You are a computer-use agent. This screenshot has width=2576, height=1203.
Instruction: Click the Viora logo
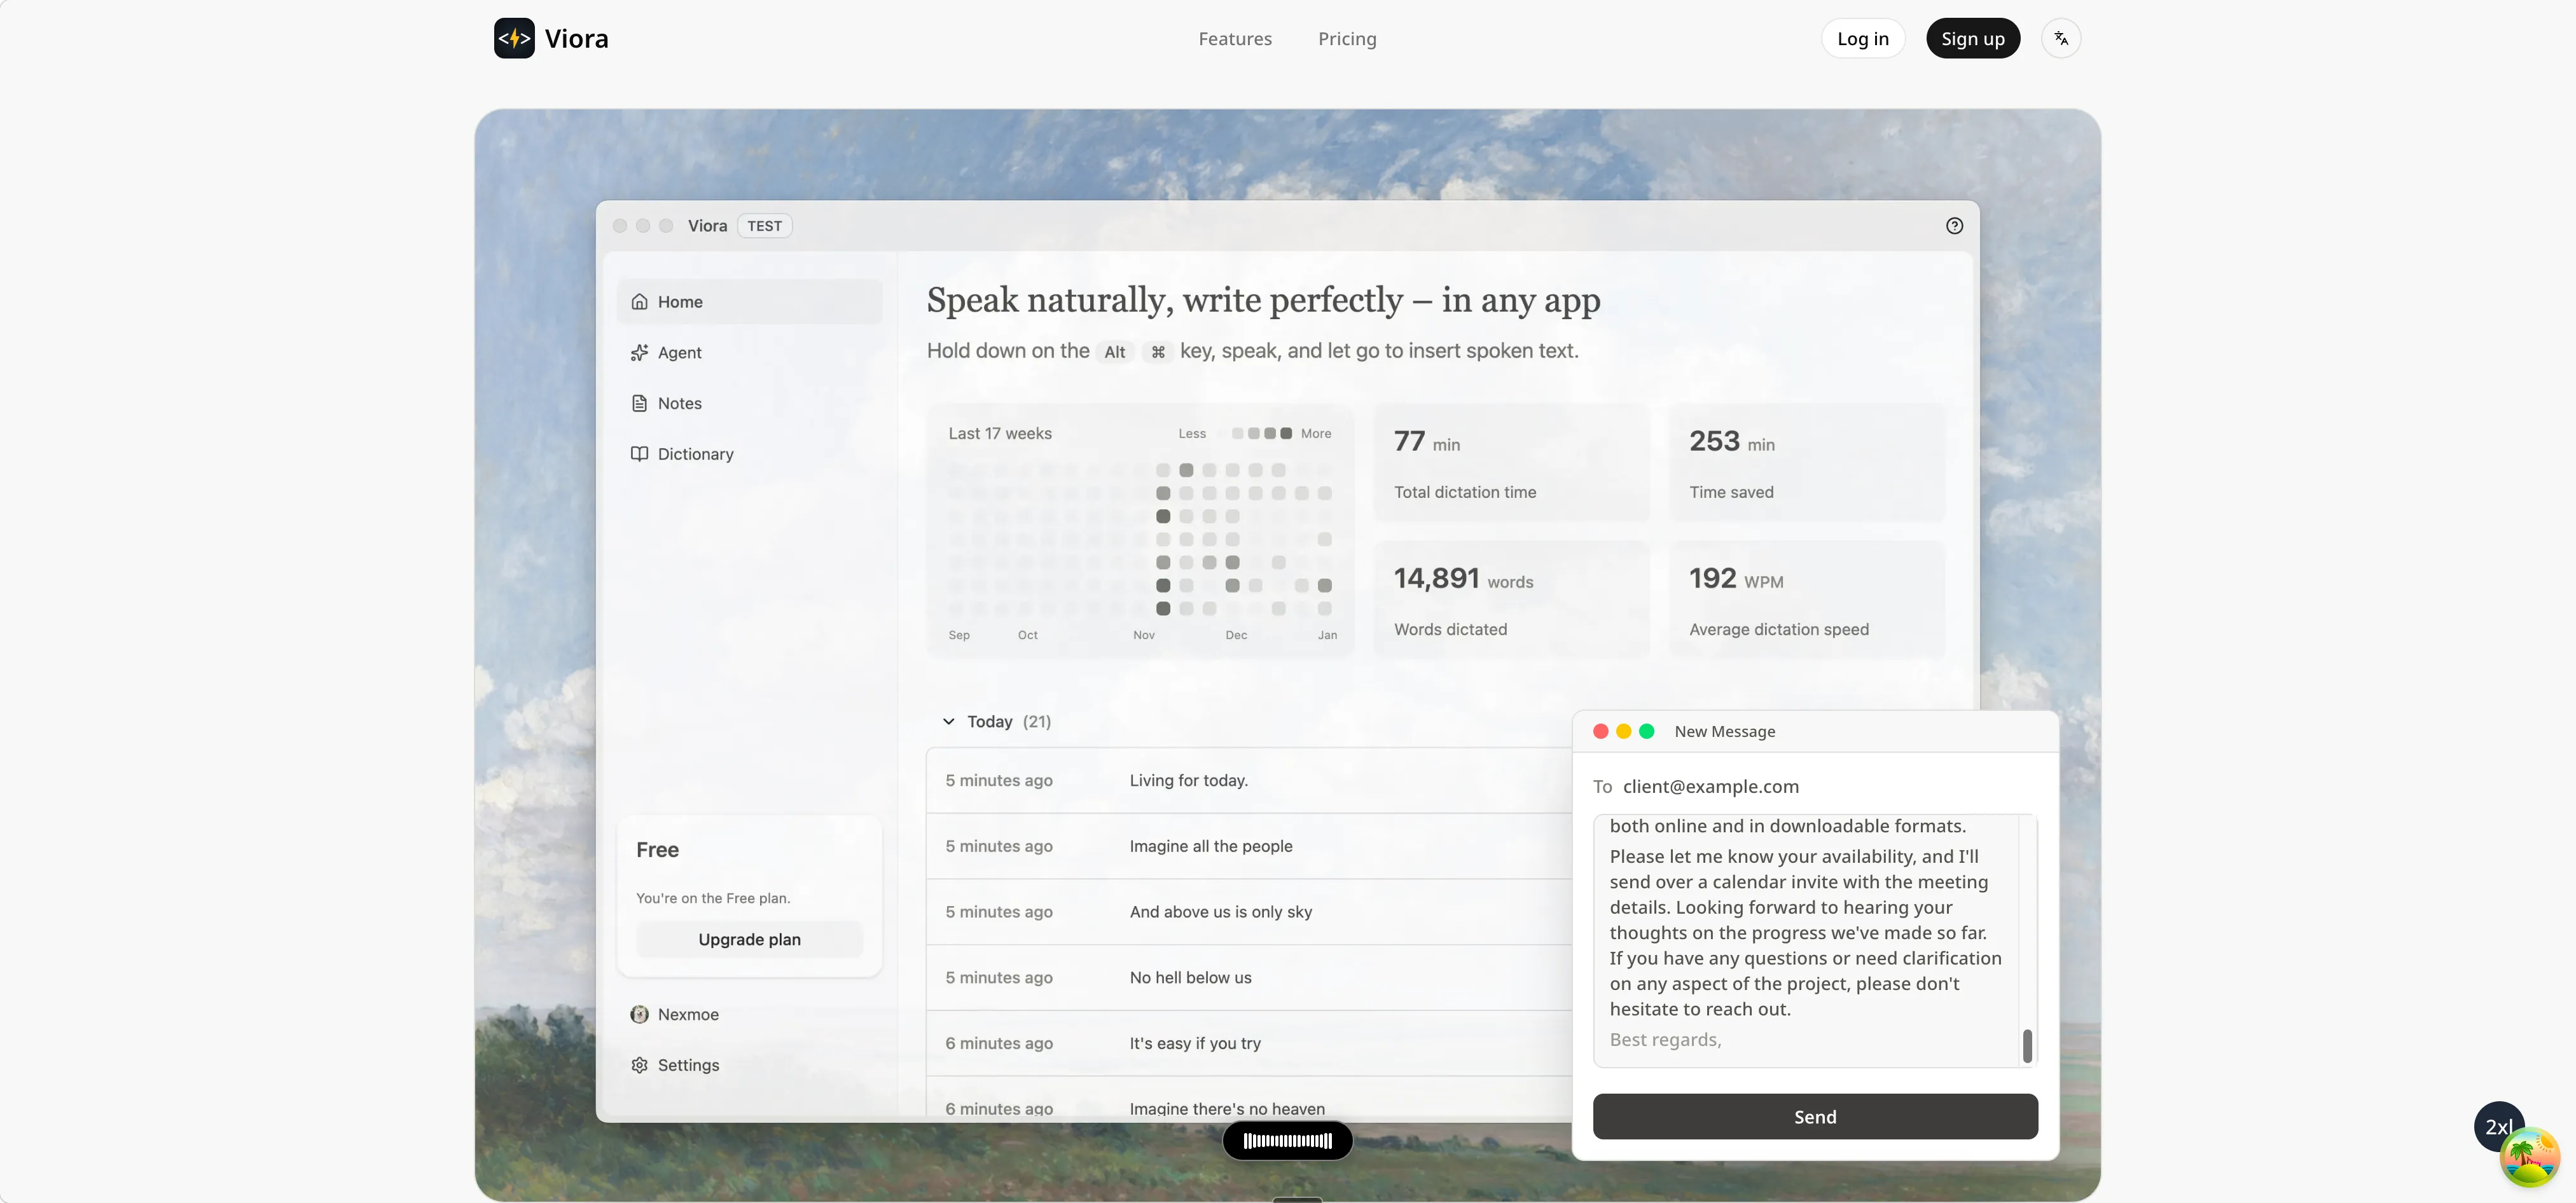[551, 38]
